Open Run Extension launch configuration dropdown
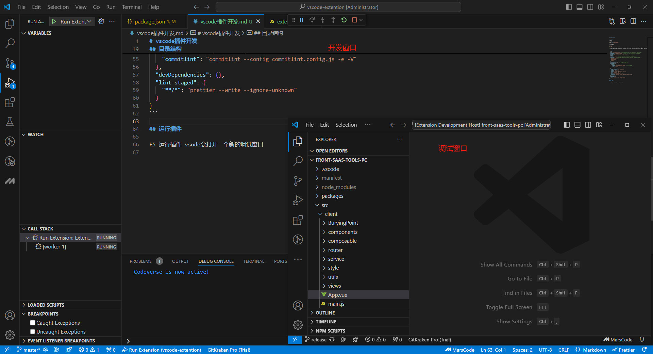 click(76, 21)
